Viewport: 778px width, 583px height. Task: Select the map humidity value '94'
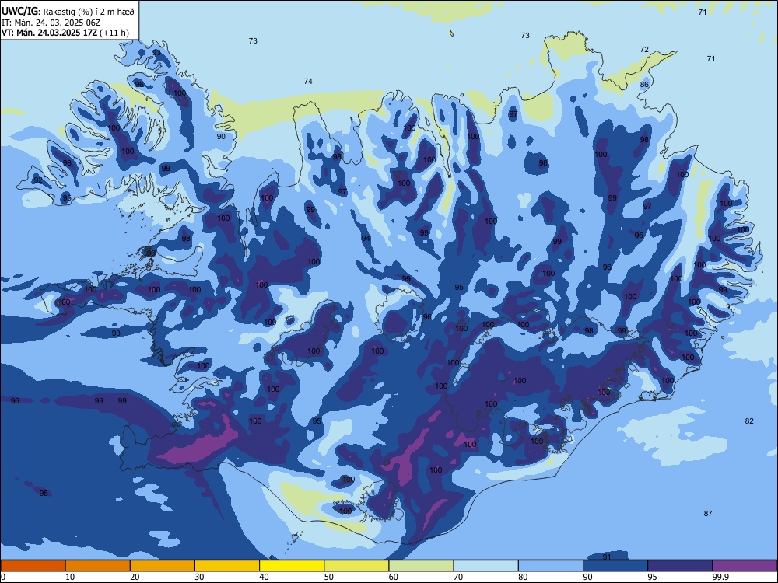[366, 239]
